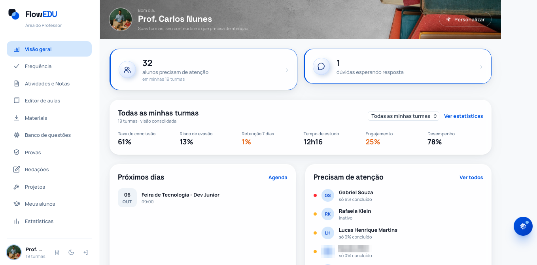This screenshot has height=265, width=537.
Task: Click the Retenção 7 dias 1% value
Action: click(x=246, y=142)
